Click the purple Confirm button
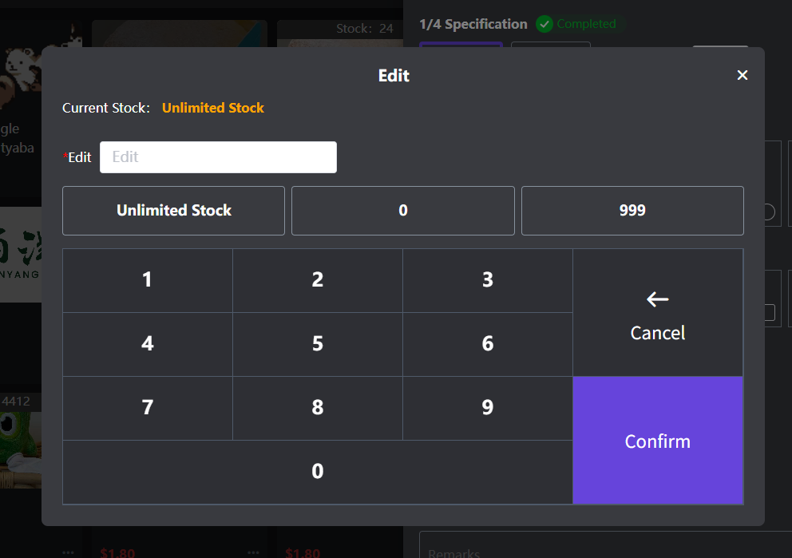The height and width of the screenshot is (558, 792). [658, 441]
